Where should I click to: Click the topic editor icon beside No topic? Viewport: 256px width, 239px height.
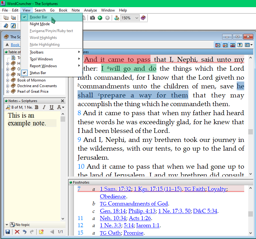[12, 224]
